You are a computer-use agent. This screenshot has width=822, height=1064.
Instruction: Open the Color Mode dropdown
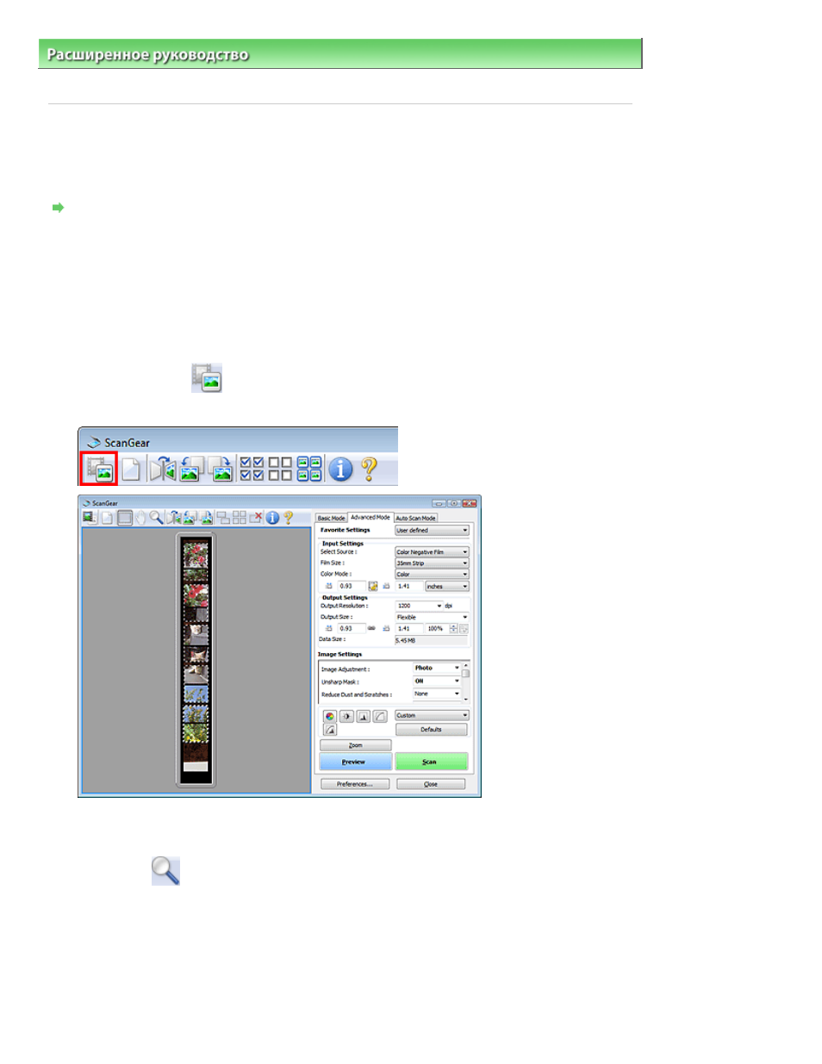click(x=432, y=574)
